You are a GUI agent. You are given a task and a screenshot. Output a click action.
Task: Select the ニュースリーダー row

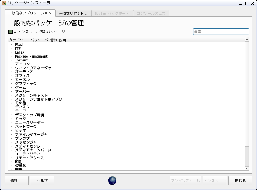(x=126, y=123)
